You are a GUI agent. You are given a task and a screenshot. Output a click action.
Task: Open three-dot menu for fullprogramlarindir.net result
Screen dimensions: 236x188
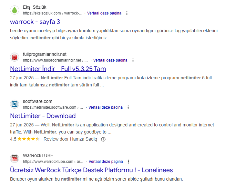[x=133, y=60]
